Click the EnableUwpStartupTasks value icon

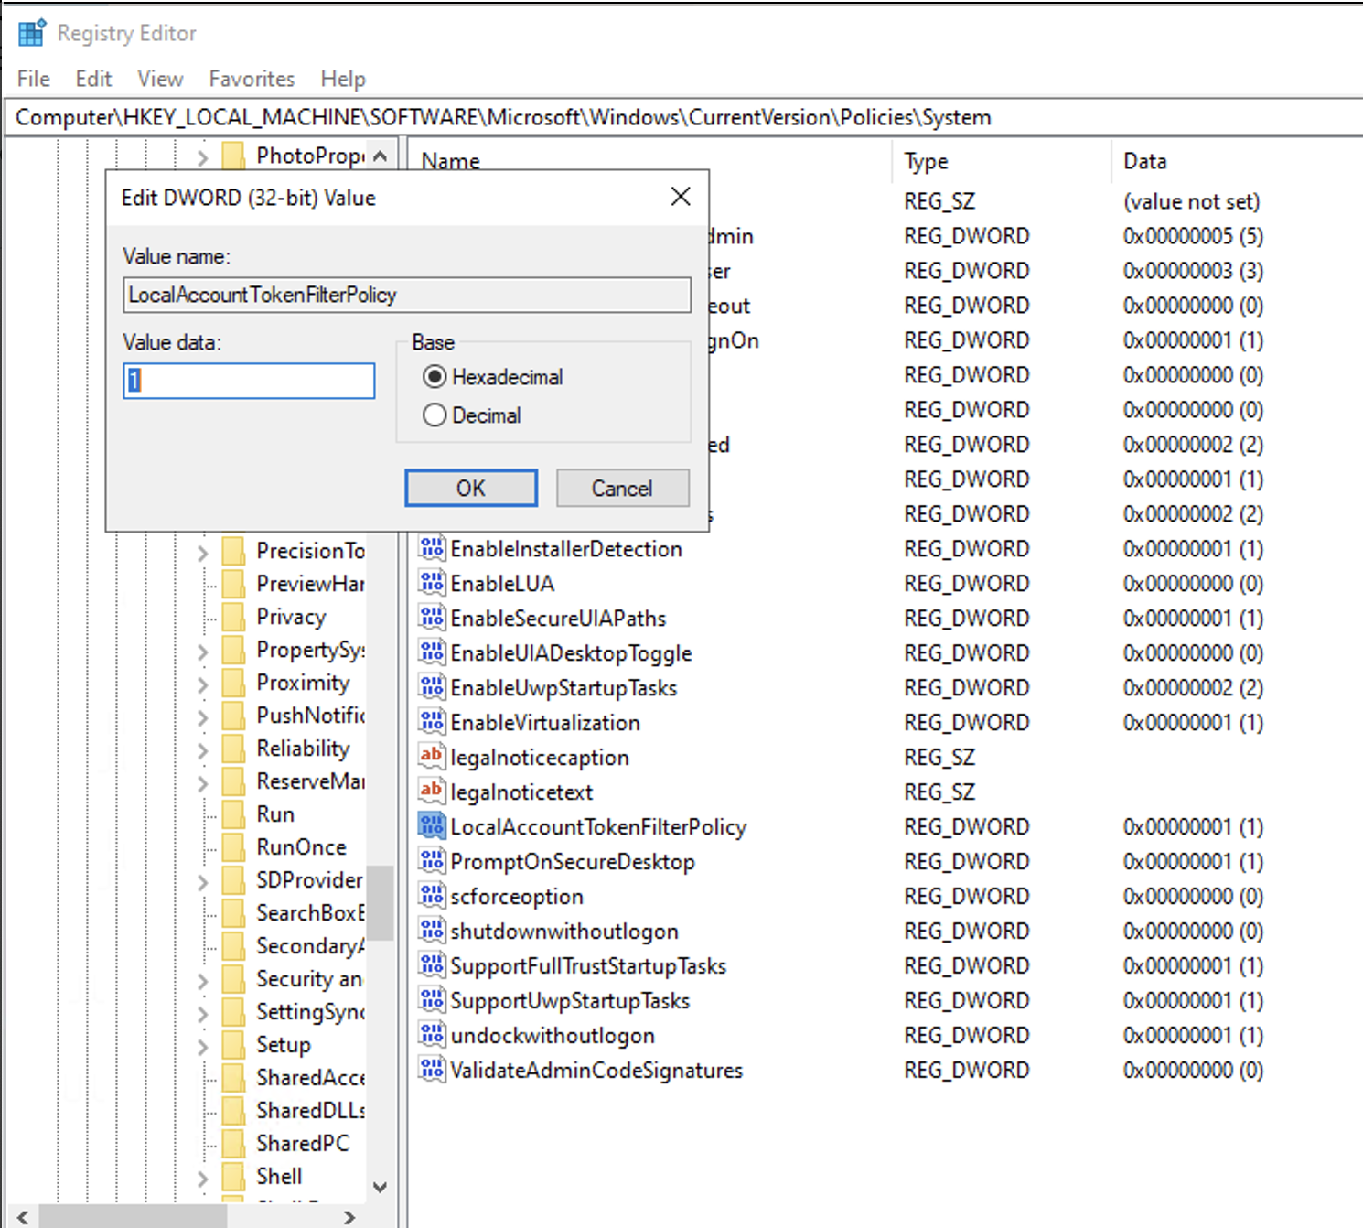(432, 687)
